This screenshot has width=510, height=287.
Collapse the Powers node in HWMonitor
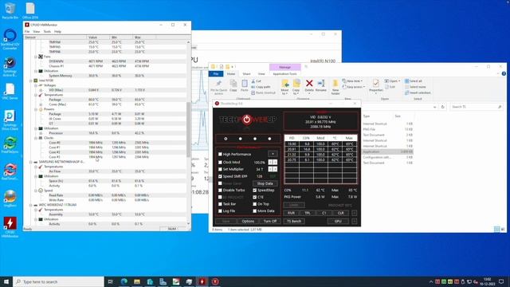tap(36, 109)
